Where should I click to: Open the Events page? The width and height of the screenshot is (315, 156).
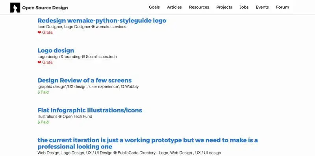click(x=262, y=7)
